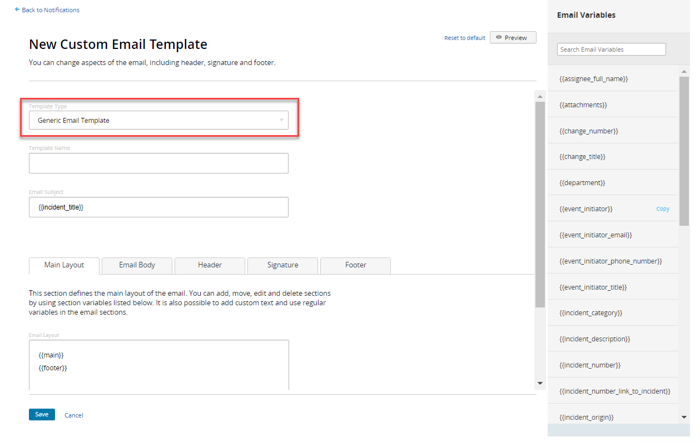Click the back arrow next to Back to Notifications
The height and width of the screenshot is (442, 700).
16,9
